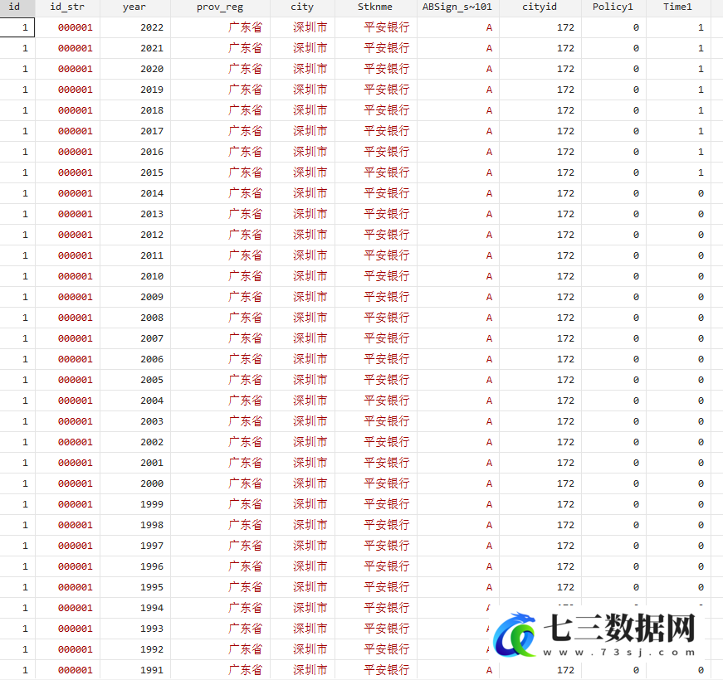Click the A value in the 2018 row
Image resolution: width=723 pixels, height=680 pixels.
(489, 110)
